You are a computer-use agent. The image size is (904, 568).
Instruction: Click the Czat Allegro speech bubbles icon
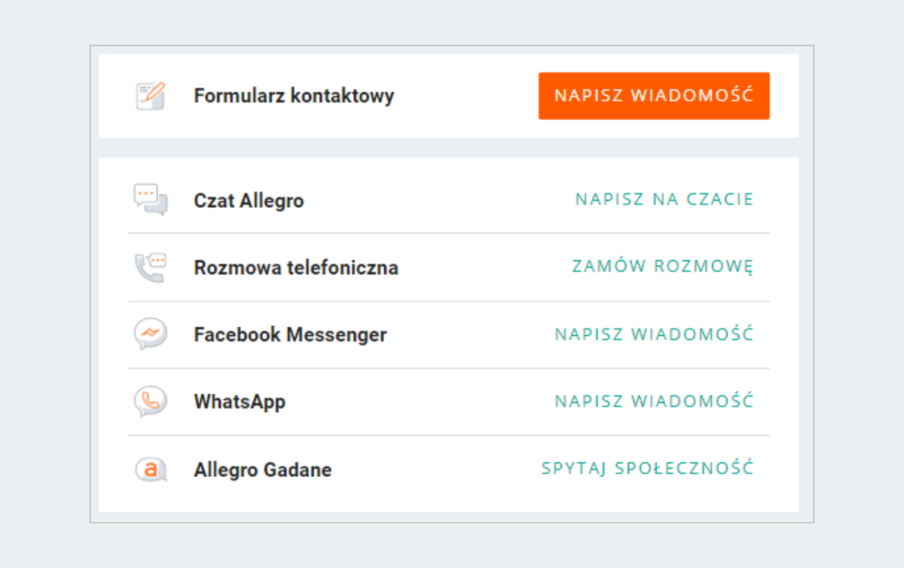click(x=151, y=200)
